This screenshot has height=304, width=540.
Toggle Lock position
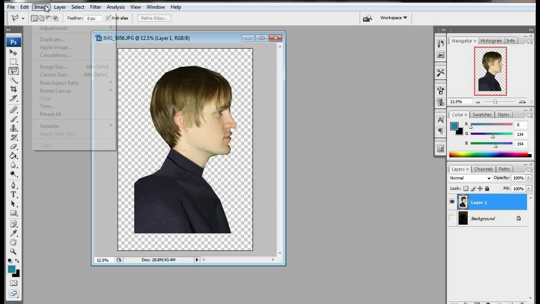point(480,189)
